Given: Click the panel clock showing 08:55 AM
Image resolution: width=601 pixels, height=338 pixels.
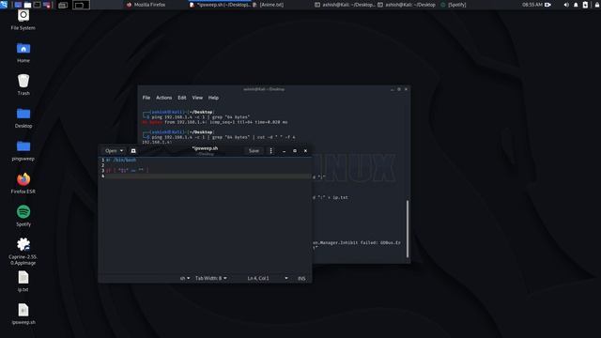Looking at the screenshot, I should tap(532, 5).
